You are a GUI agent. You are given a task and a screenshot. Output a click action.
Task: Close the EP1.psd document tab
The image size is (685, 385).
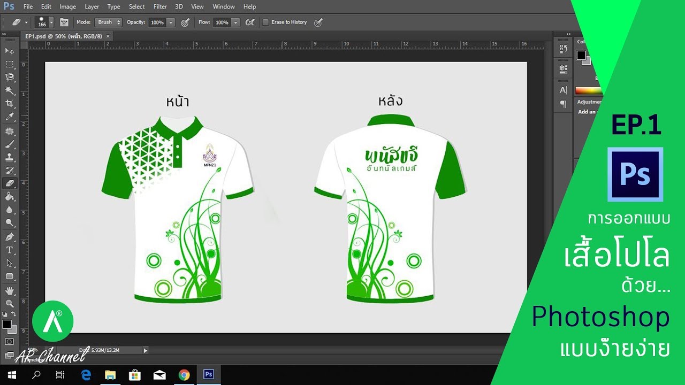pyautogui.click(x=108, y=36)
